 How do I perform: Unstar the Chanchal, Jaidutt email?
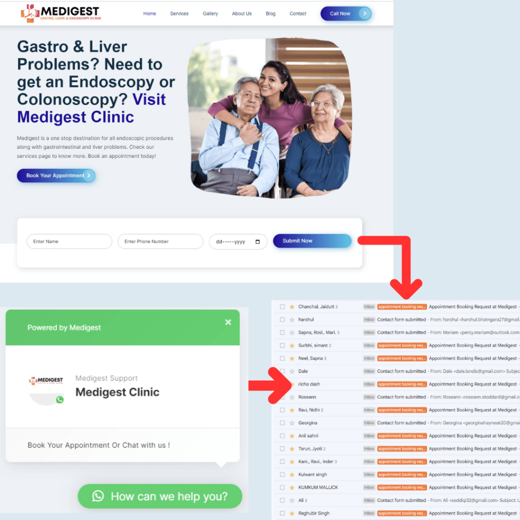click(x=292, y=307)
